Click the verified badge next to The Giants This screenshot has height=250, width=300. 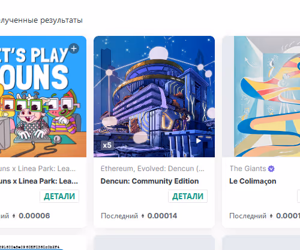point(271,169)
